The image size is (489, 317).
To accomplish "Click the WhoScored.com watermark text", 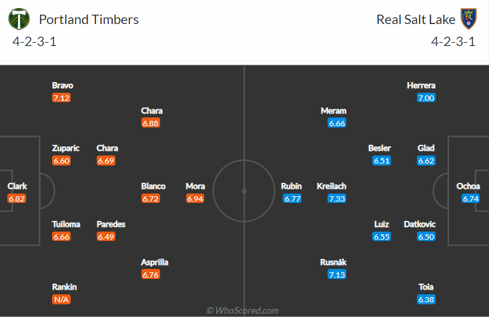I will coord(242,310).
